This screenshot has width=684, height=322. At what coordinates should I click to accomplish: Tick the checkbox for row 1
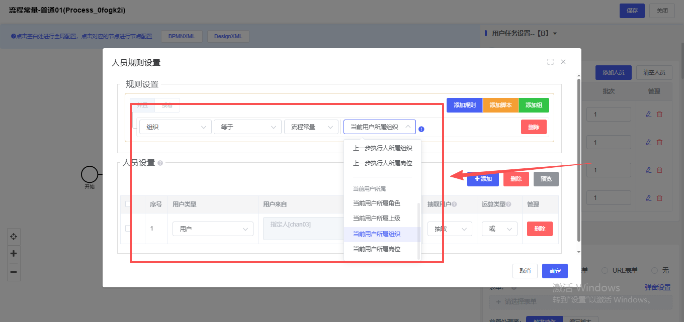[128, 229]
